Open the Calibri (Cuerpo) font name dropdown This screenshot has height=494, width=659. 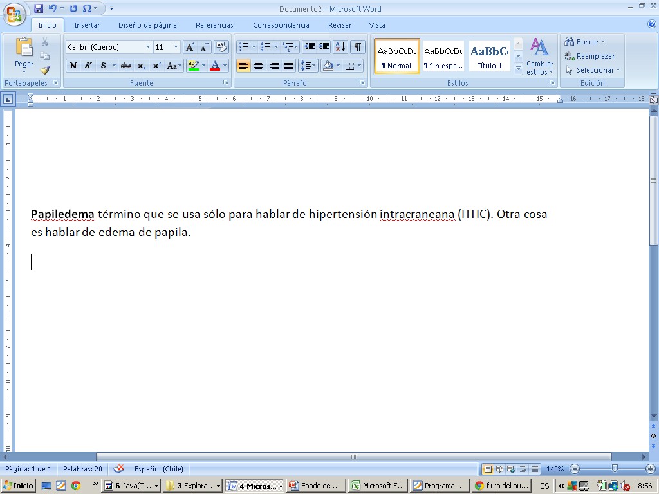[x=148, y=47]
